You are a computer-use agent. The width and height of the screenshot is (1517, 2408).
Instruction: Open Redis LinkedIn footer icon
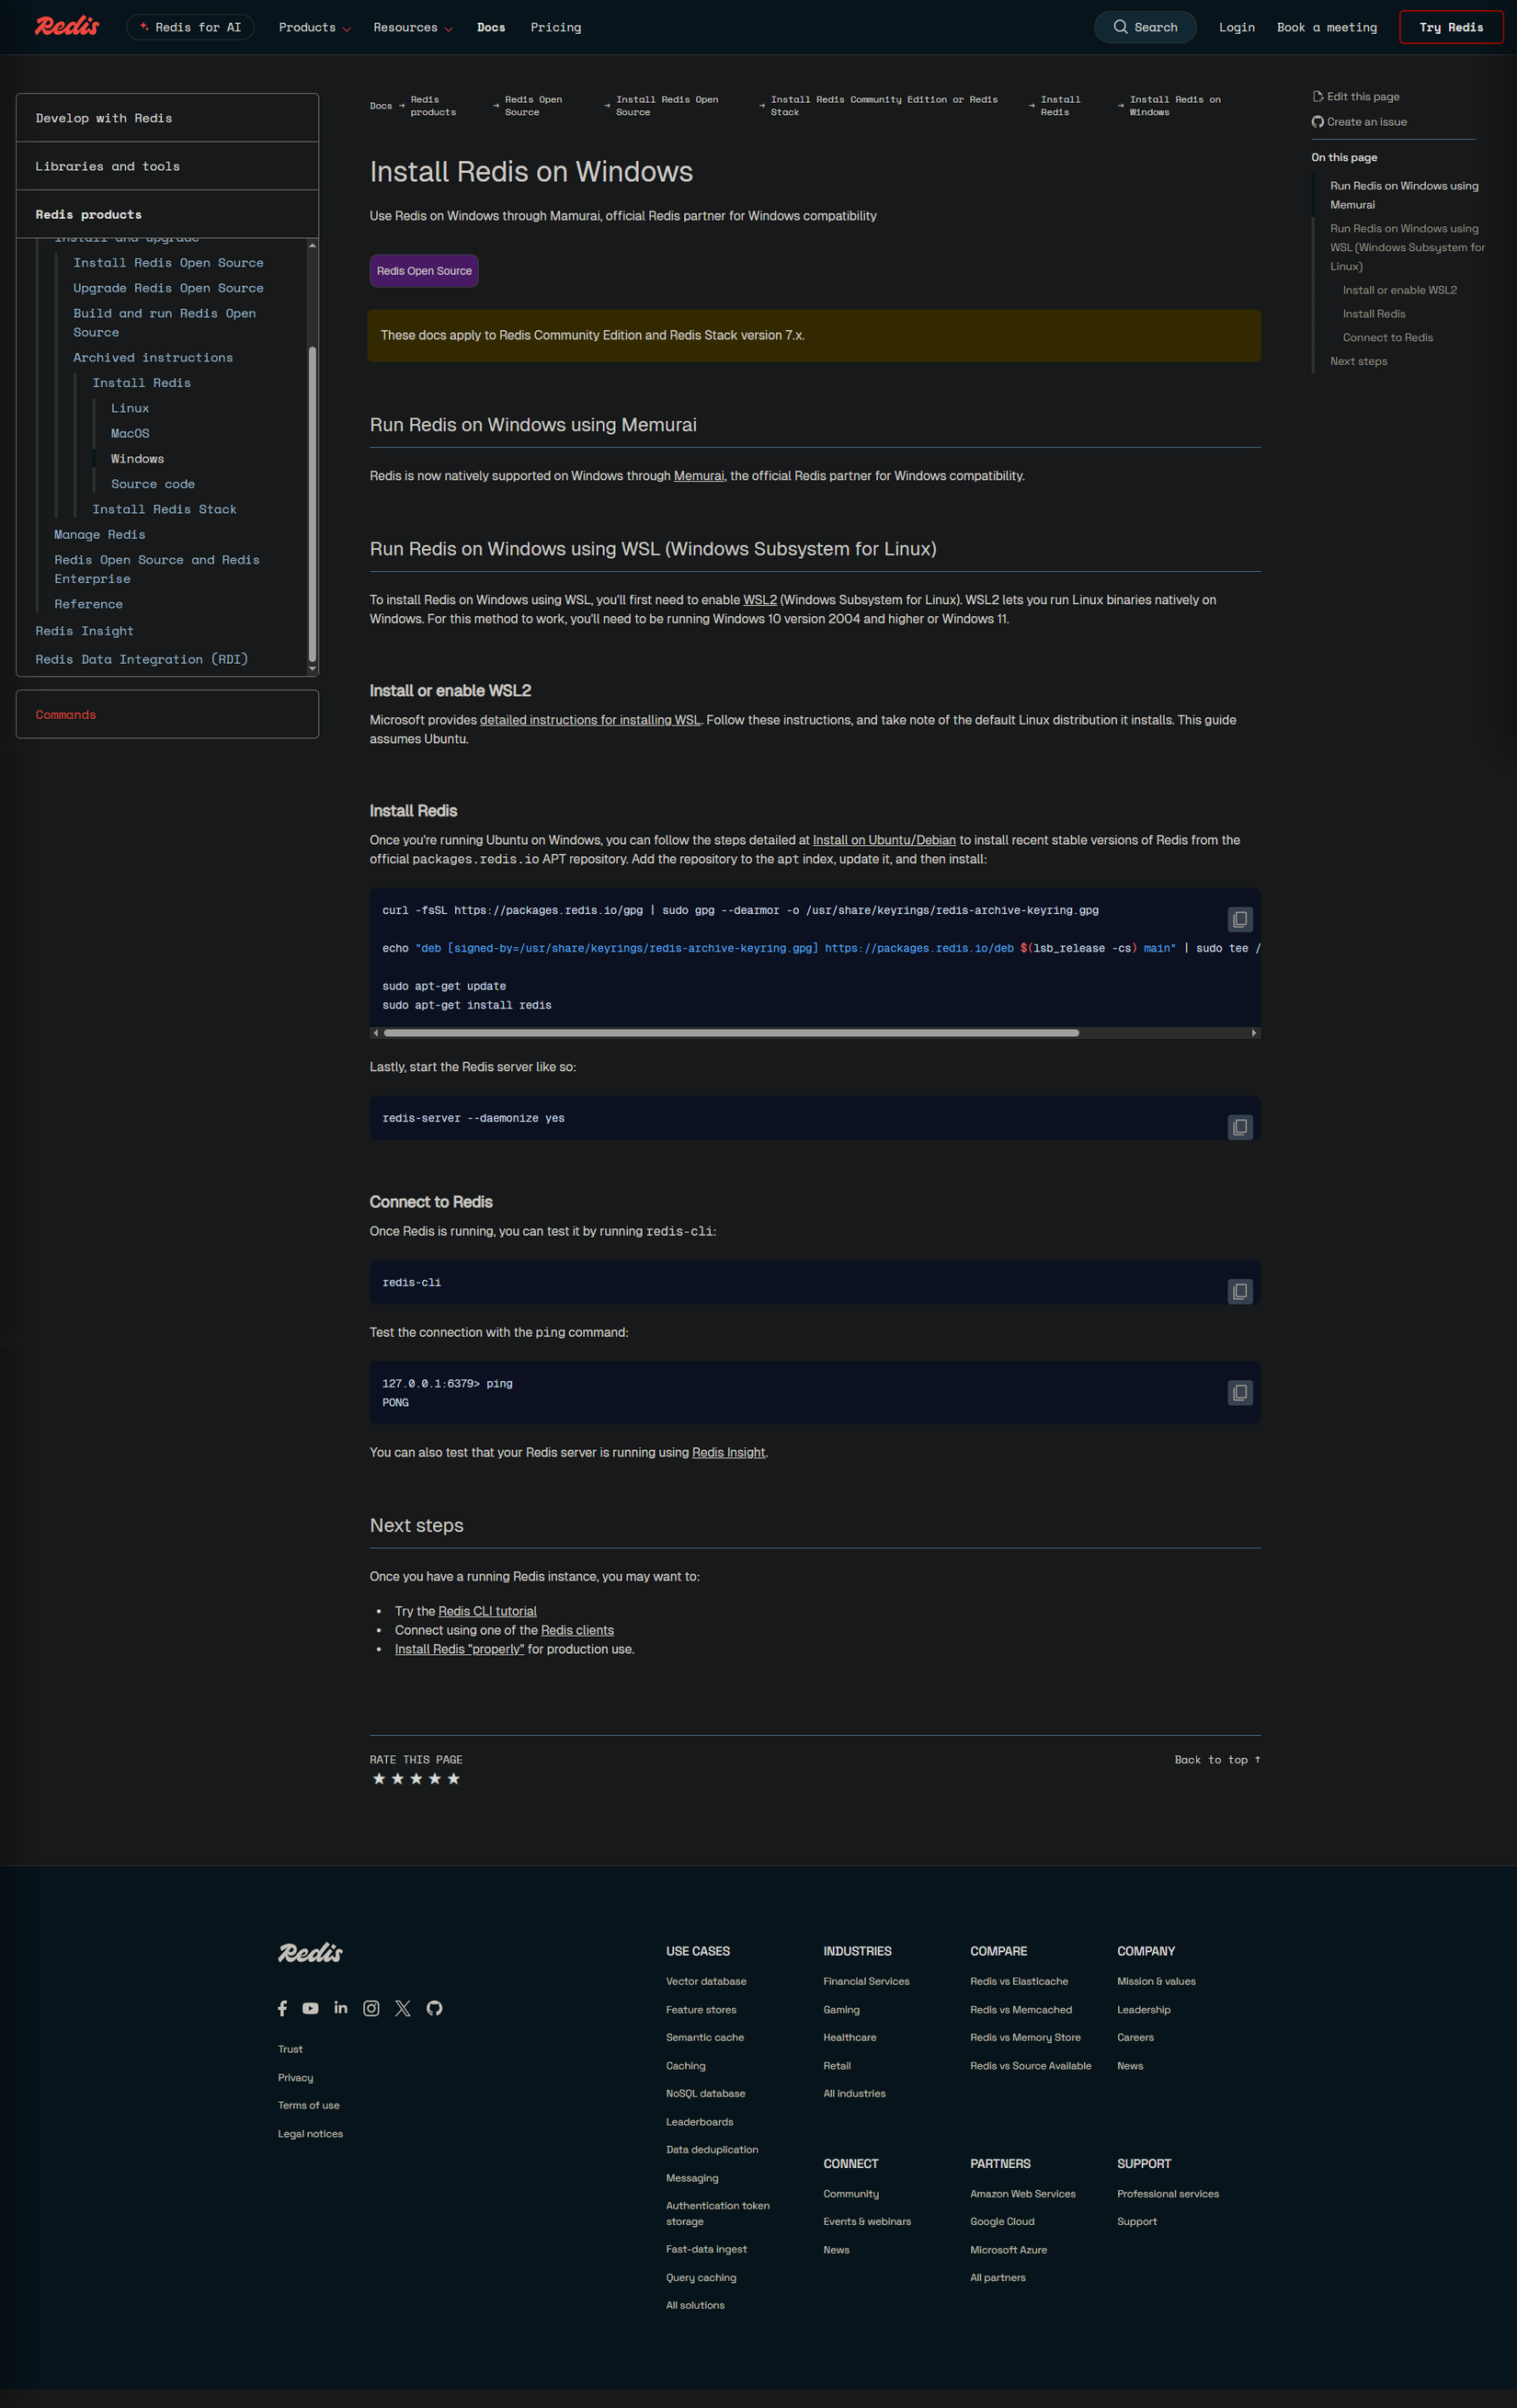(341, 2008)
